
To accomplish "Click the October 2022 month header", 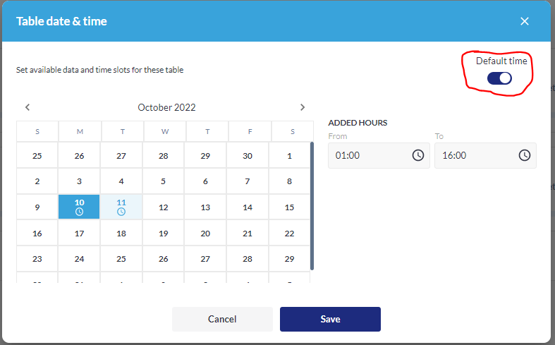I will pos(166,107).
